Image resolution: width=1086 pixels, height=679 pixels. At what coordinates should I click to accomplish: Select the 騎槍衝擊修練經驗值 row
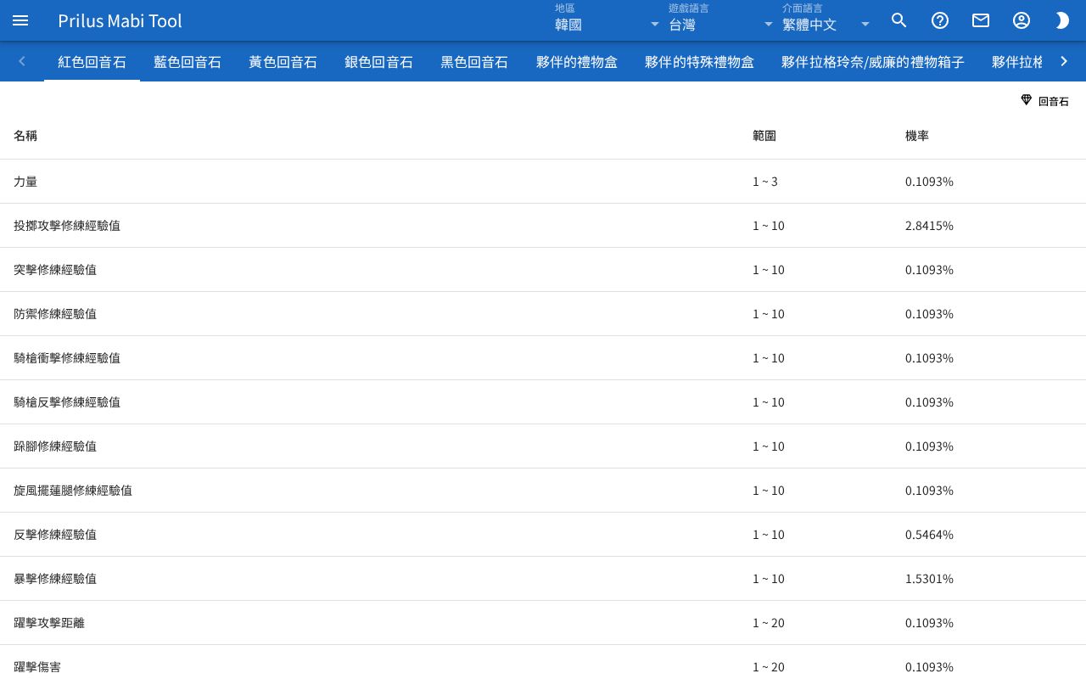click(543, 358)
